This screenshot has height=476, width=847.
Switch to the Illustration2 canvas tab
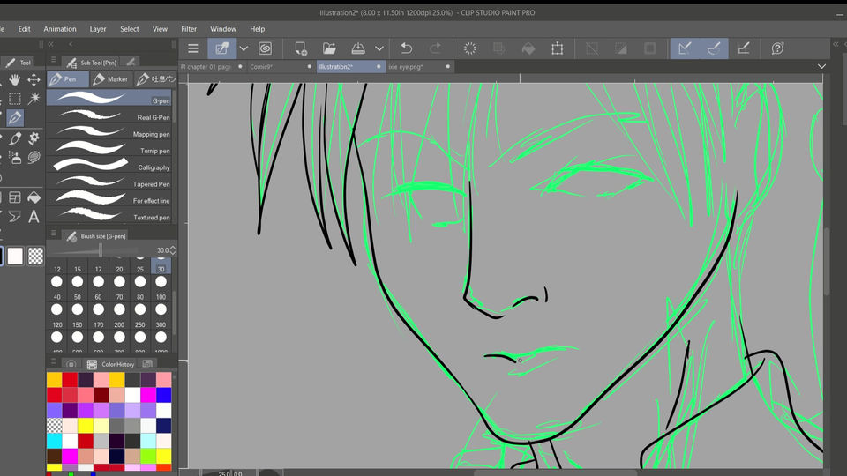350,66
